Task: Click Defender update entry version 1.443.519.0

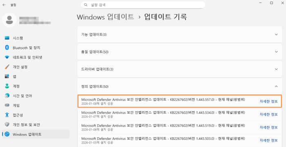Action: 180,127
